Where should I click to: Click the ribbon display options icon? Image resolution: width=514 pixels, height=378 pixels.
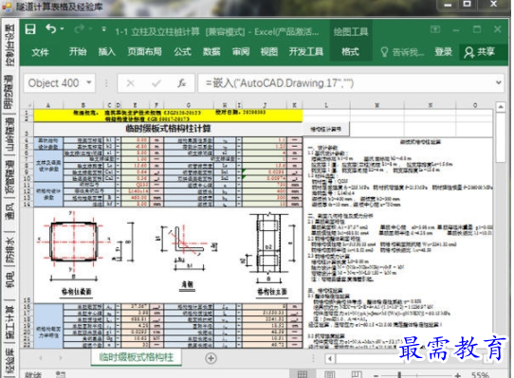pyautogui.click(x=435, y=29)
